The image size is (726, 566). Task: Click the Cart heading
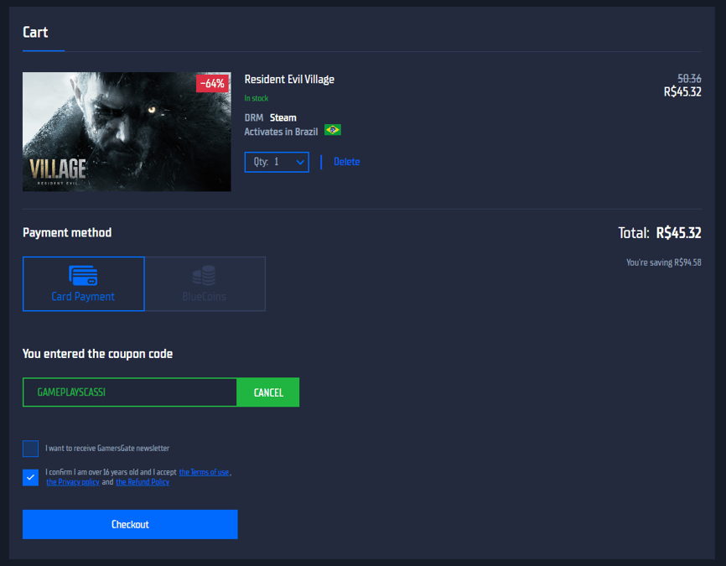tap(35, 32)
